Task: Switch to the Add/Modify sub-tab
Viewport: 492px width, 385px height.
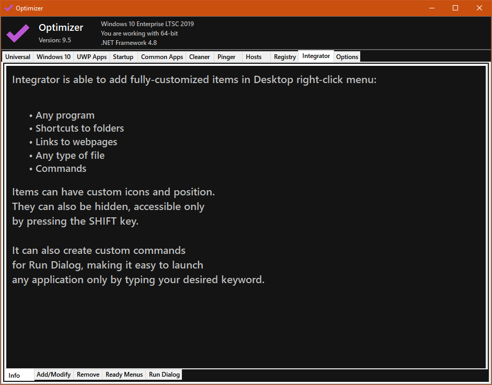Action: pyautogui.click(x=53, y=375)
